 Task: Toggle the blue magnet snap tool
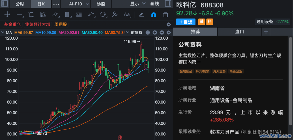click(x=153, y=14)
